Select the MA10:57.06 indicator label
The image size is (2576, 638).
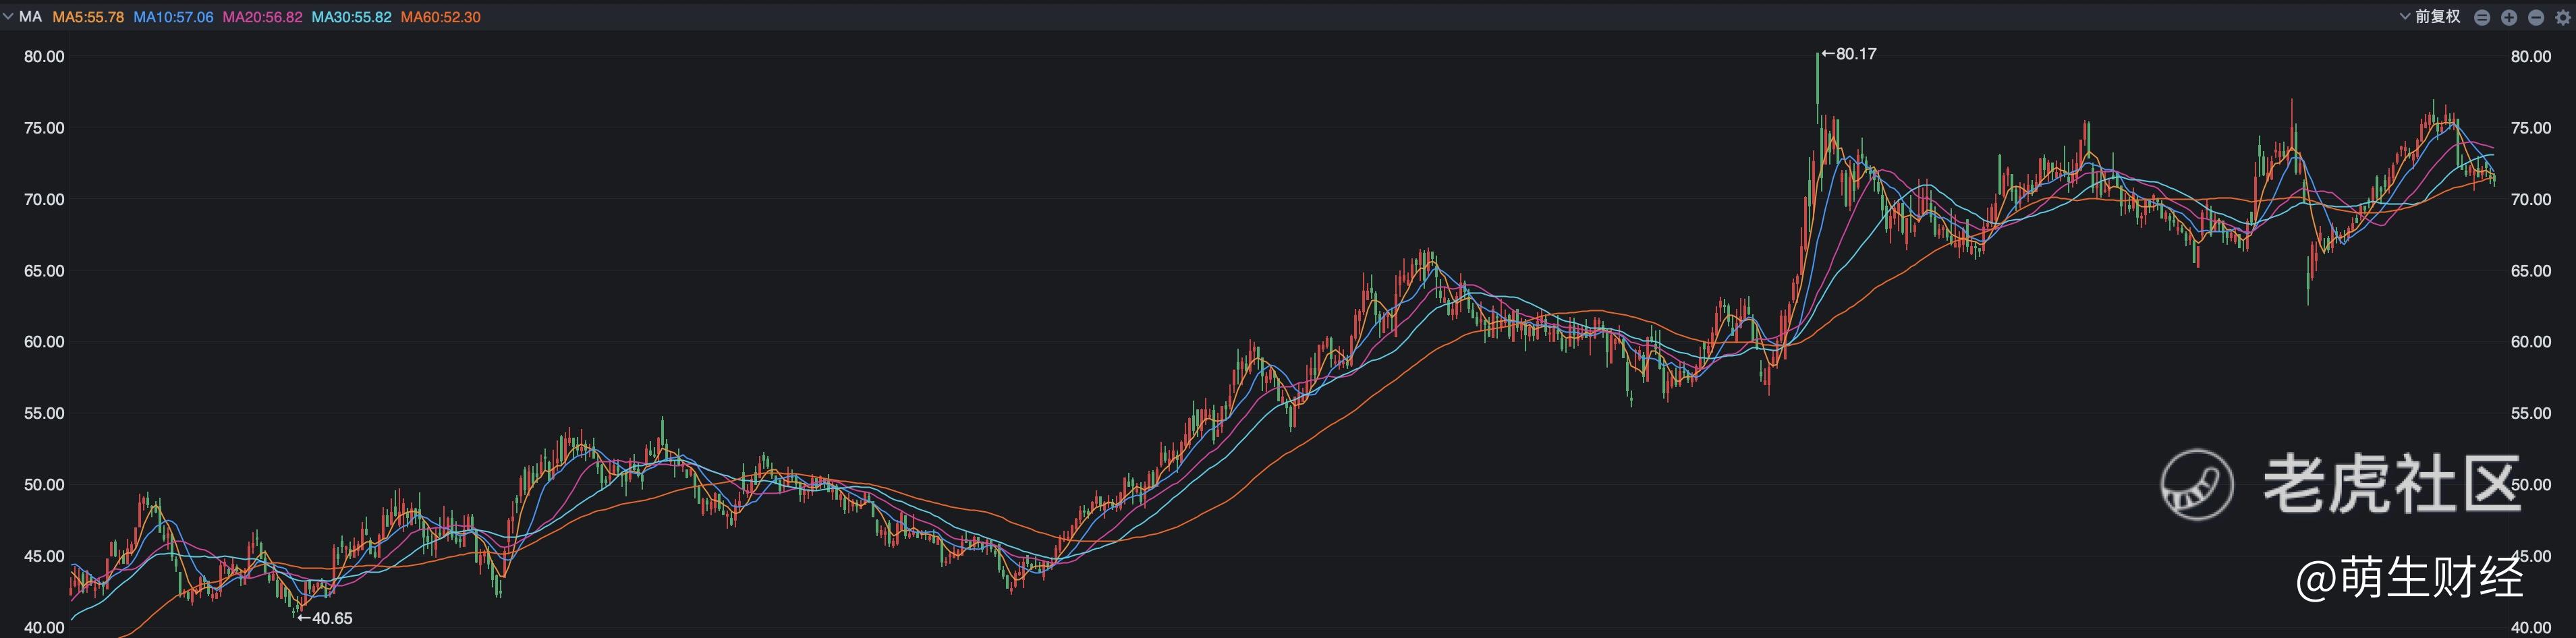pos(173,17)
